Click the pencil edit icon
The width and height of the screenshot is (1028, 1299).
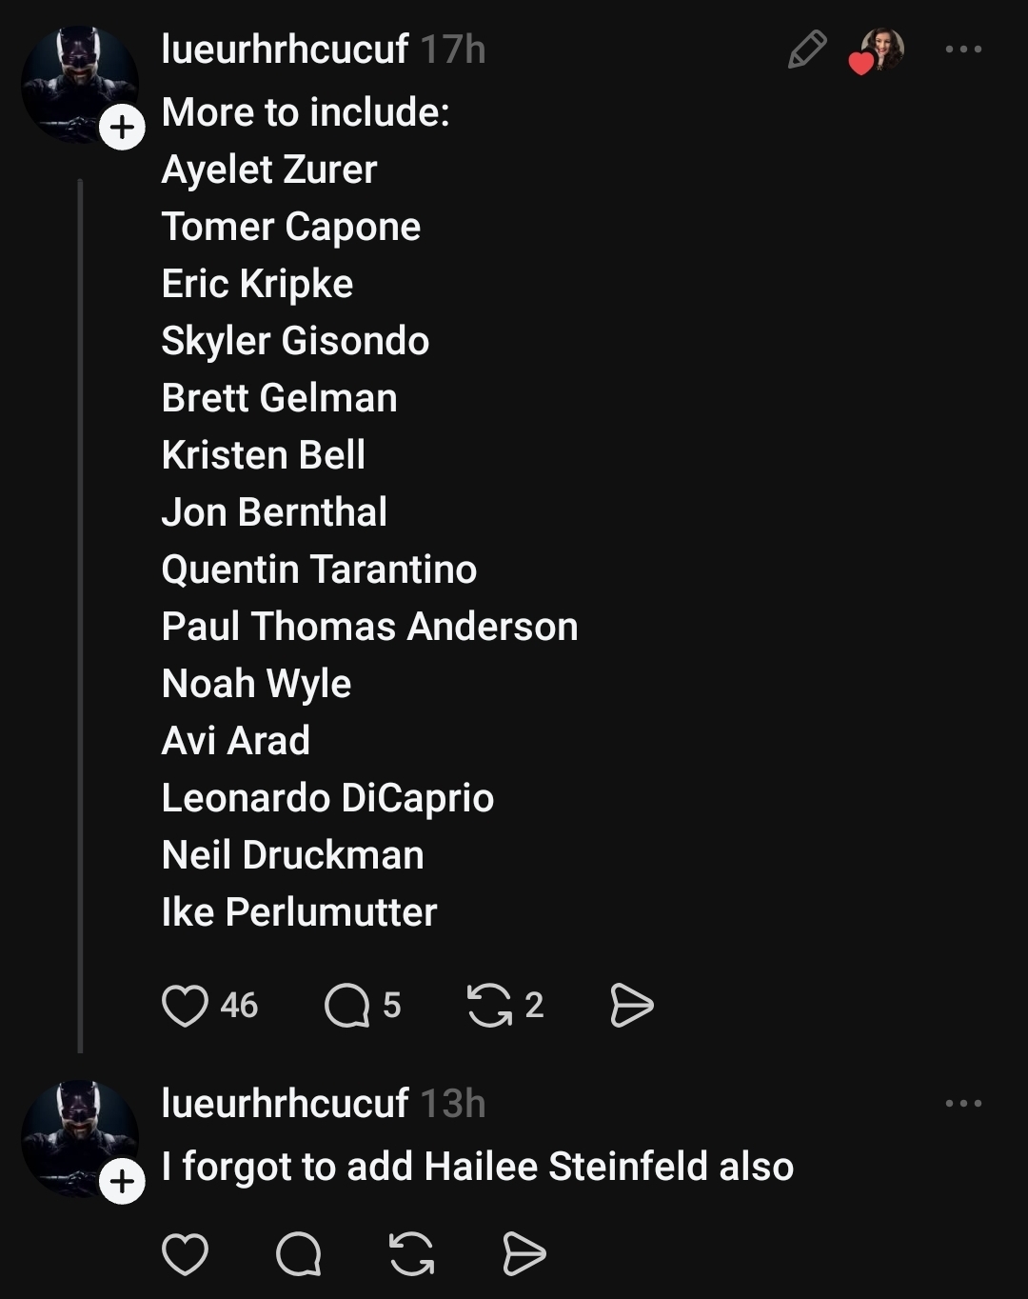pos(807,50)
